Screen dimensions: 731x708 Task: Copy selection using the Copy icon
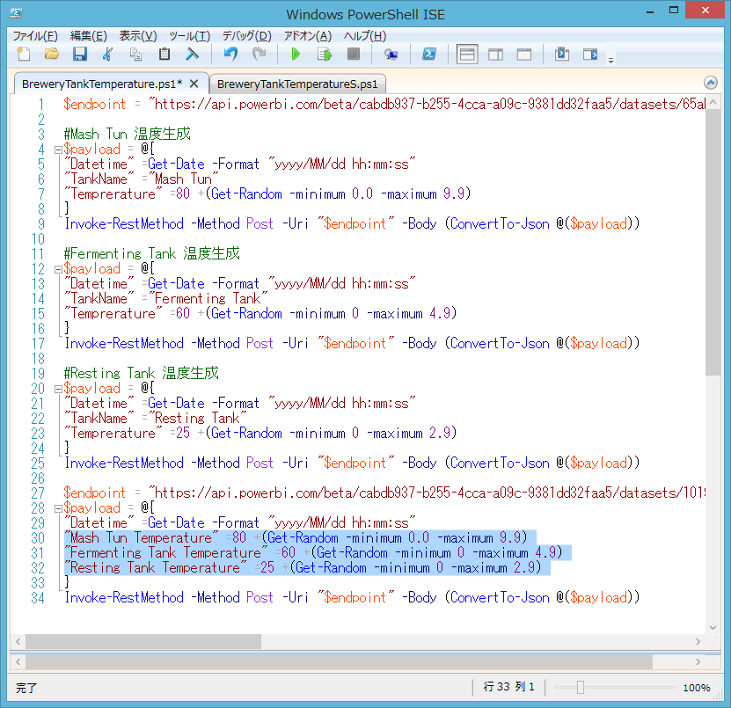(x=135, y=54)
